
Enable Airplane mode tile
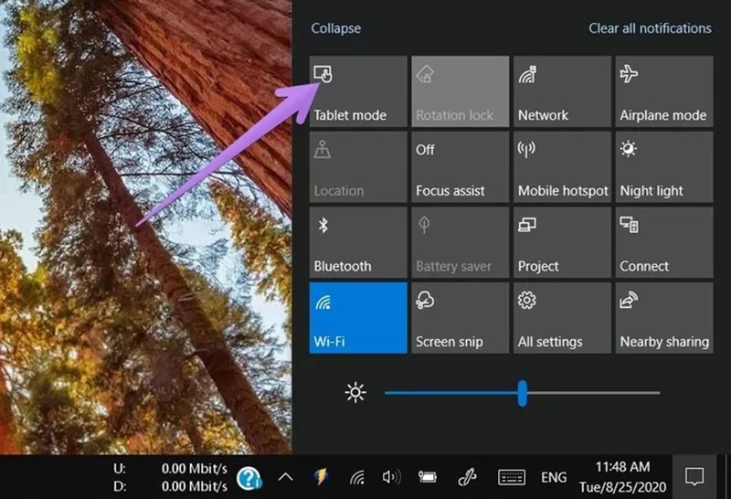click(x=664, y=91)
